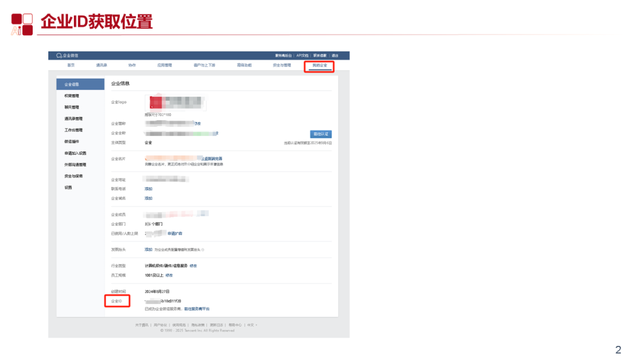Click the 企业微信 logo in the header
The image size is (644, 362).
tap(67, 55)
